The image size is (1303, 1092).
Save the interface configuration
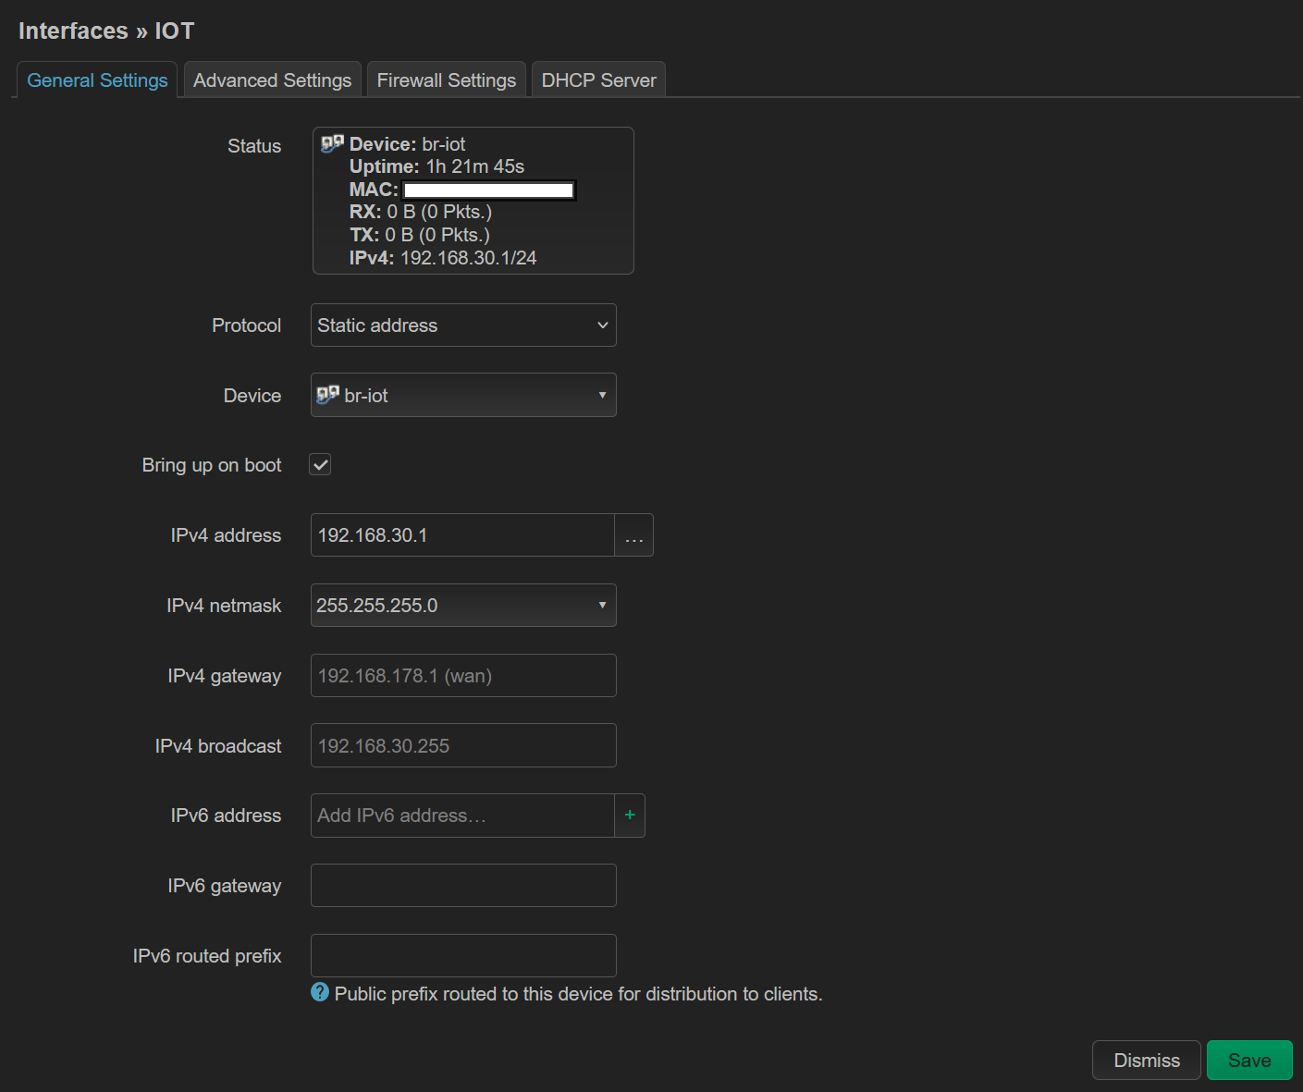click(x=1249, y=1060)
